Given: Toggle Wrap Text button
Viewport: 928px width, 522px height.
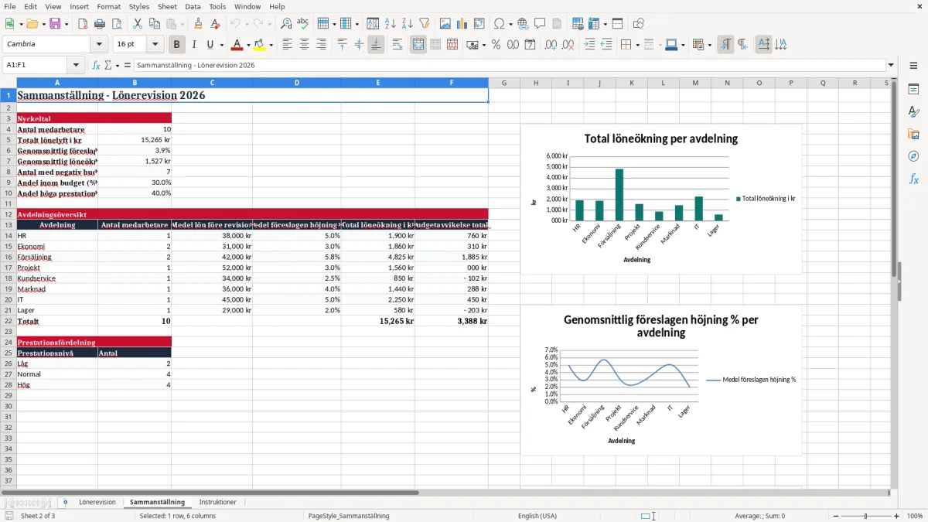Looking at the screenshot, I should click(x=397, y=45).
